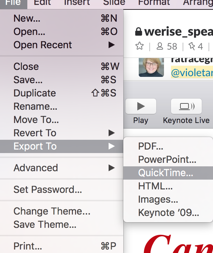This screenshot has height=253, width=213.
Task: Open the Insert menu
Action: [x=77, y=2]
